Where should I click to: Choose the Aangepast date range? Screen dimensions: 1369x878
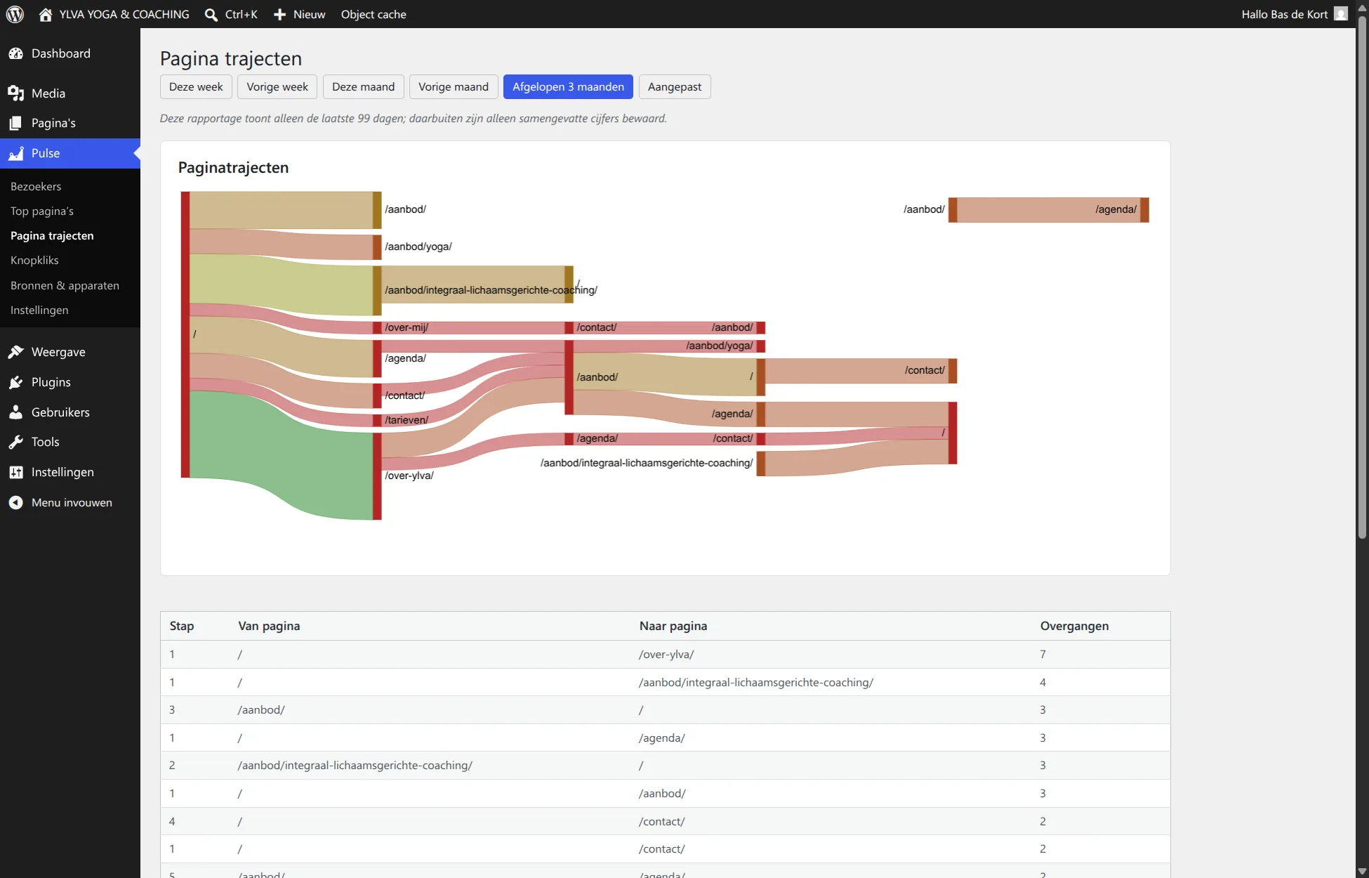pos(675,87)
